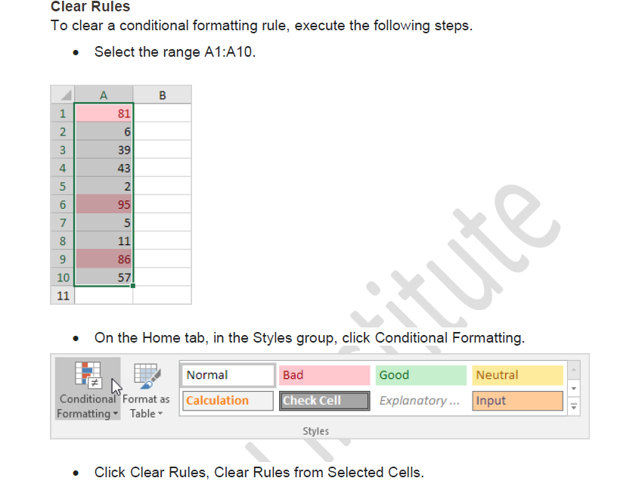This screenshot has width=639, height=481.
Task: Apply the Input cell style
Action: click(518, 401)
